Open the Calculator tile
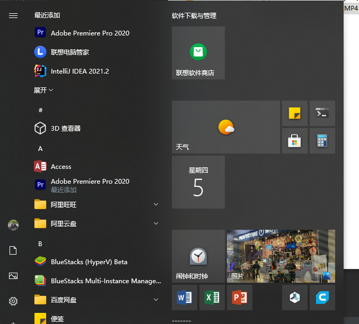The height and width of the screenshot is (324, 359). (322, 141)
